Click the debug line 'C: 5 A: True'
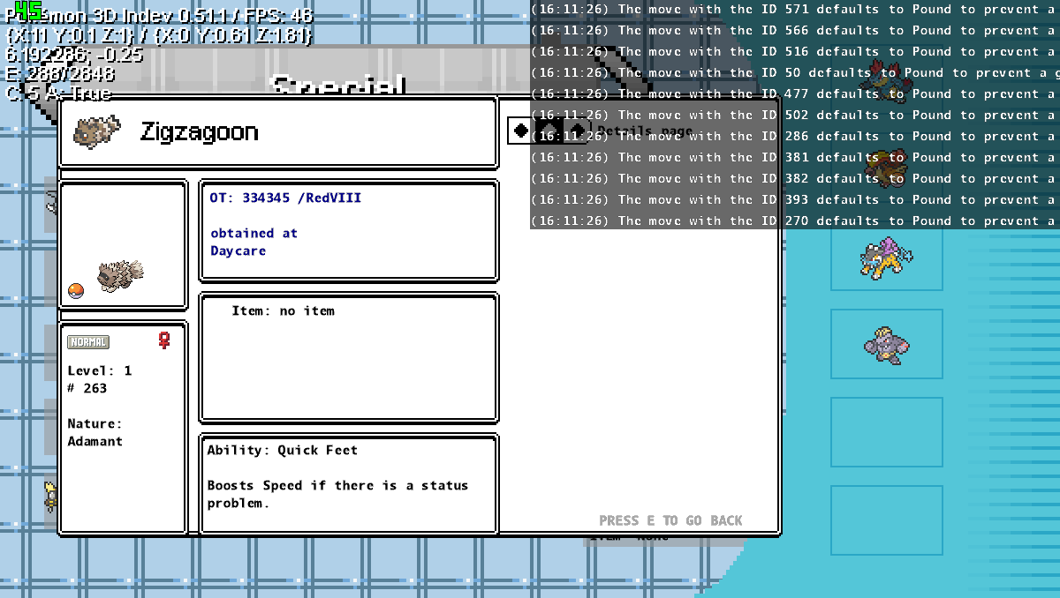 [58, 93]
